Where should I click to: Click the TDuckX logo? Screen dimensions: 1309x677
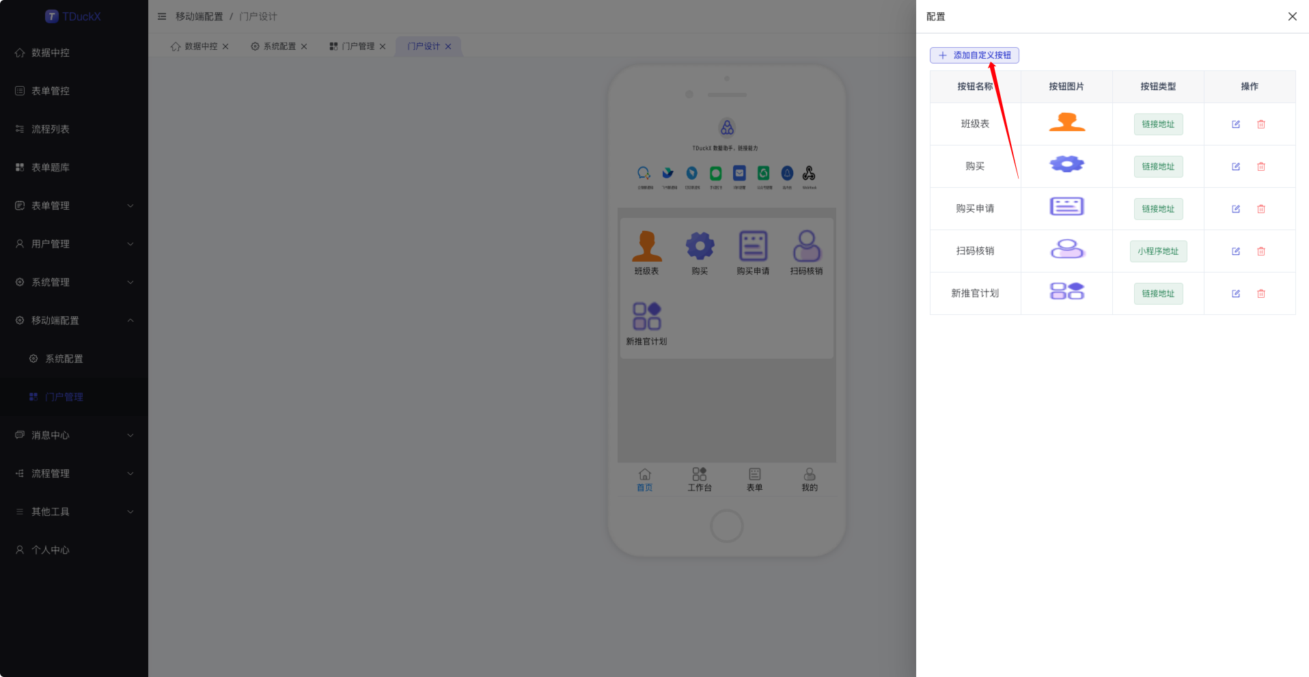pos(73,16)
